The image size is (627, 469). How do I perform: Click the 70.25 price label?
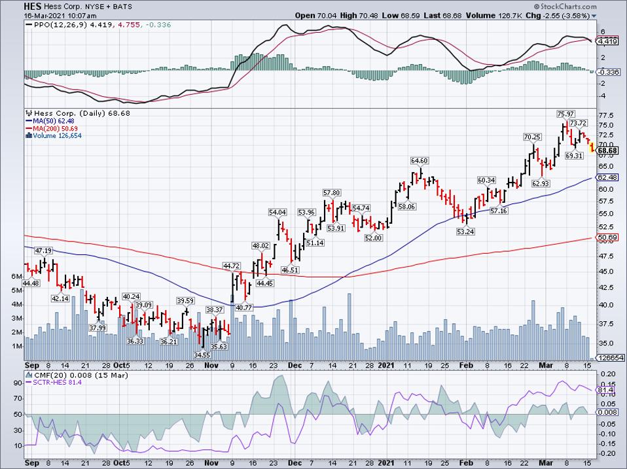(532, 137)
